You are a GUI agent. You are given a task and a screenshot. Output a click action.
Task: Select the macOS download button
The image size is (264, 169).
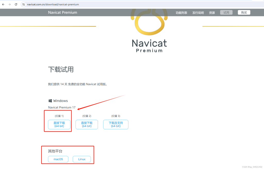58,159
